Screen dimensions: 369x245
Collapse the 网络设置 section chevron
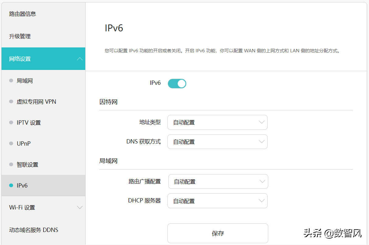coord(79,59)
